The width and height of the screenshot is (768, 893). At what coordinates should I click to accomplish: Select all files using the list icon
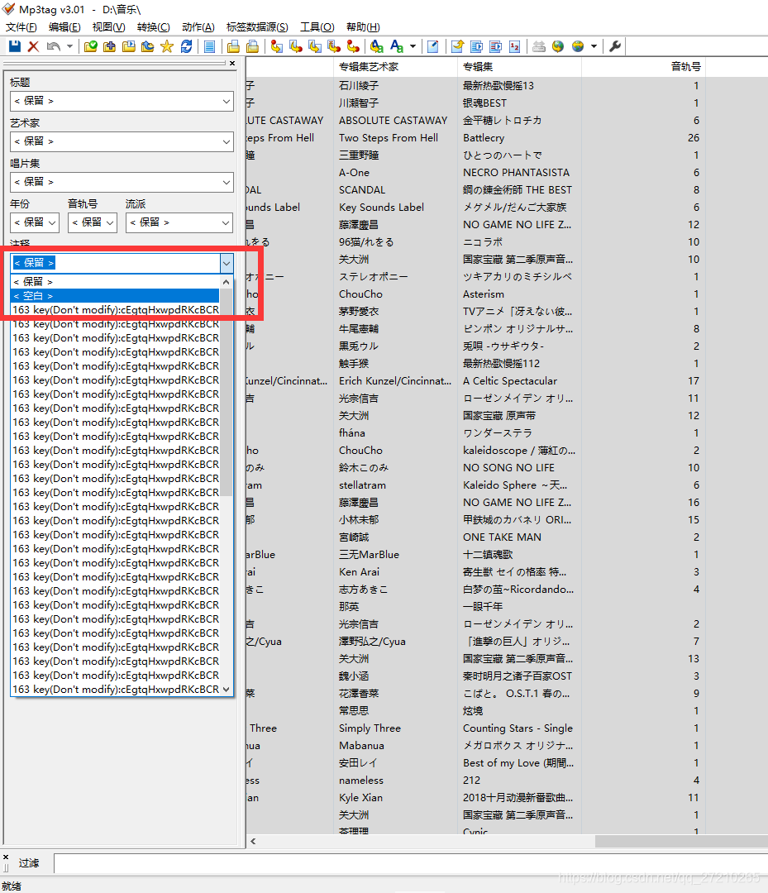[x=209, y=46]
